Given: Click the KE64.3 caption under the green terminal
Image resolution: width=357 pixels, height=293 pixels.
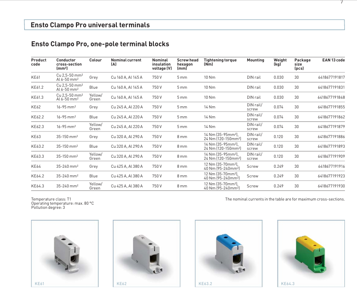Looking at the screenshot, I should (288, 284).
